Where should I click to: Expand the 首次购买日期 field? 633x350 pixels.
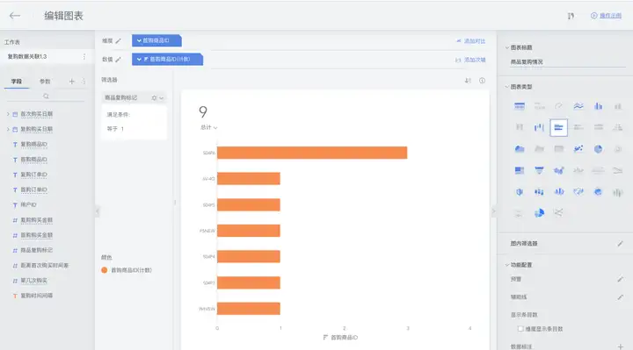(x=8, y=114)
